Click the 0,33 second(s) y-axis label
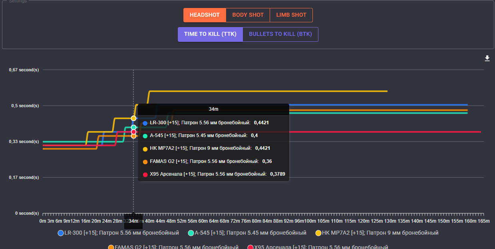This screenshot has height=249, width=495. [x=24, y=141]
